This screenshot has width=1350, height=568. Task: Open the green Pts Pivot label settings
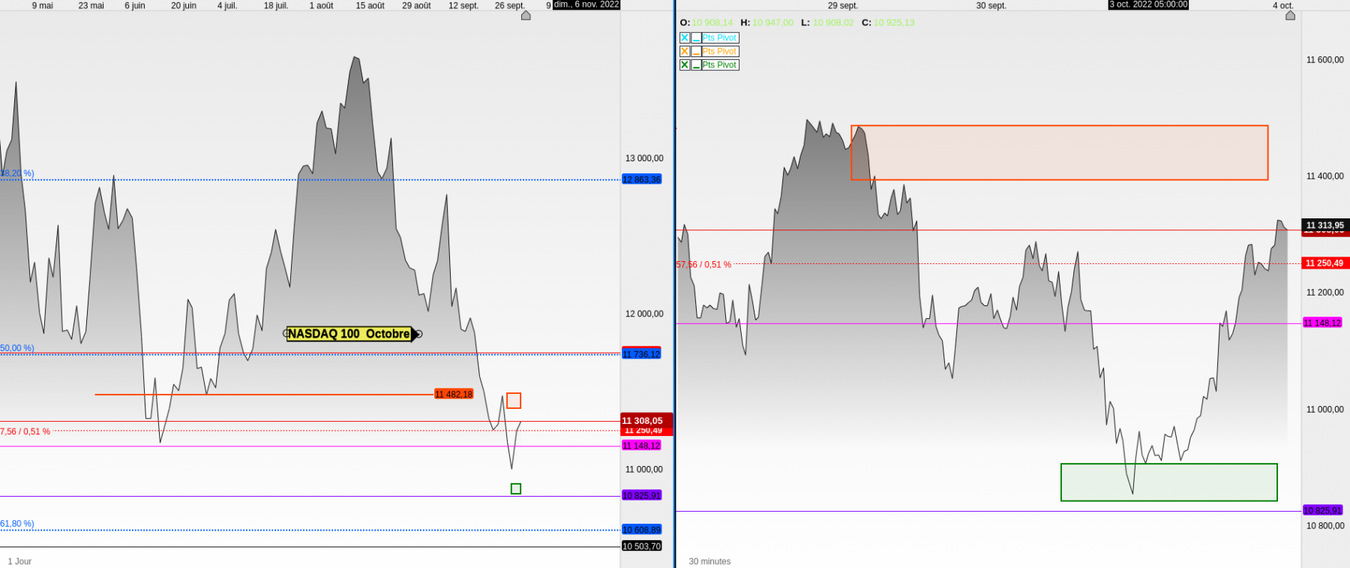(720, 65)
